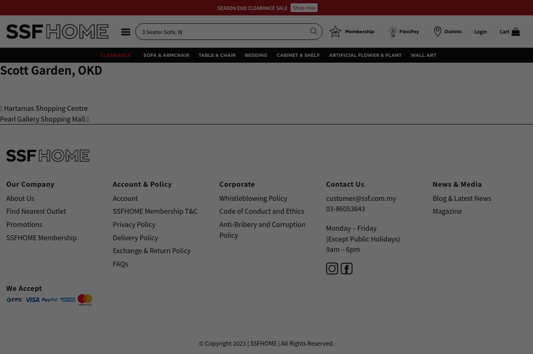
Task: Click the SSF HOME header logo
Action: point(57,32)
